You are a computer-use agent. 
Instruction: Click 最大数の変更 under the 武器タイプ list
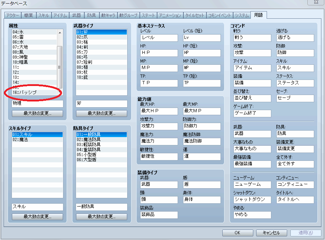tap(102, 113)
